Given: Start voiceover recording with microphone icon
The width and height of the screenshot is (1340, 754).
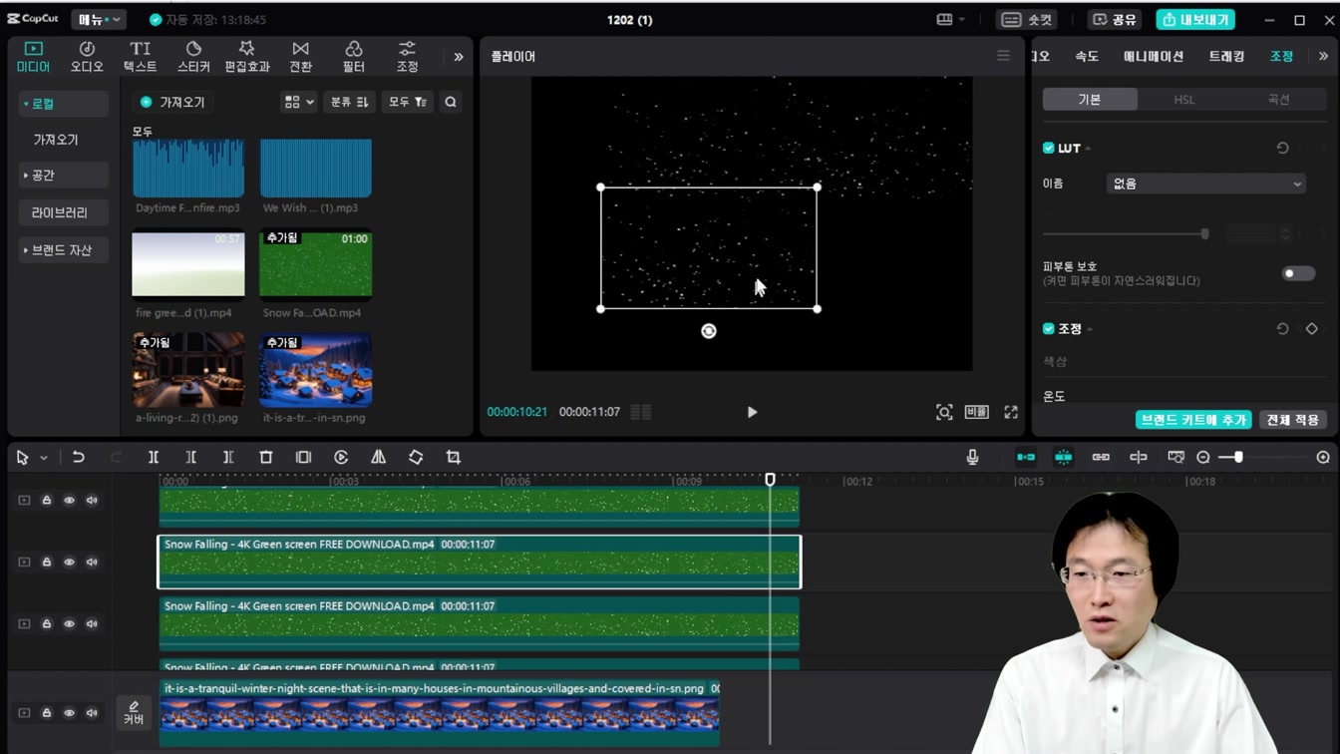Looking at the screenshot, I should [972, 457].
